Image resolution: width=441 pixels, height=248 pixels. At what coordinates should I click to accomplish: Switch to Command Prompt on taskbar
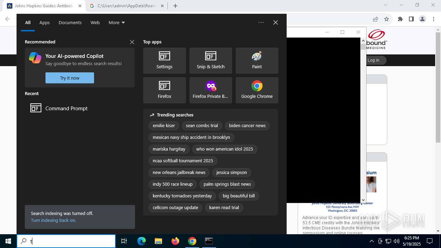(209, 241)
